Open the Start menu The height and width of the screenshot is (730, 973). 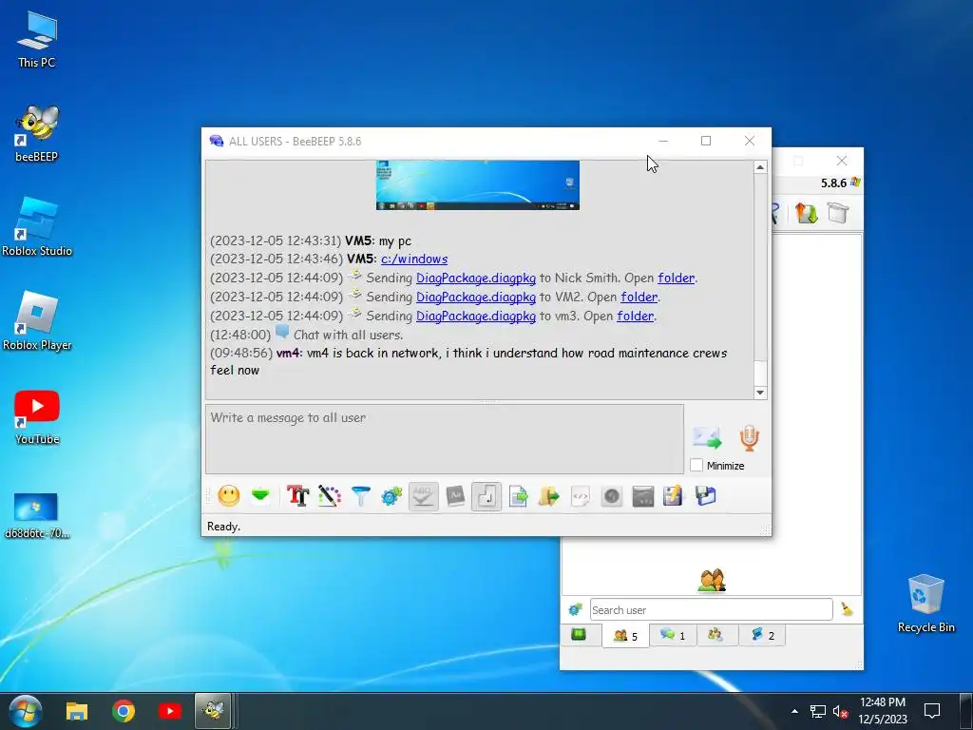26,711
